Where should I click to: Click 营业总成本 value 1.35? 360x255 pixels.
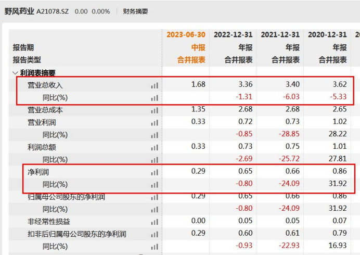pos(198,109)
